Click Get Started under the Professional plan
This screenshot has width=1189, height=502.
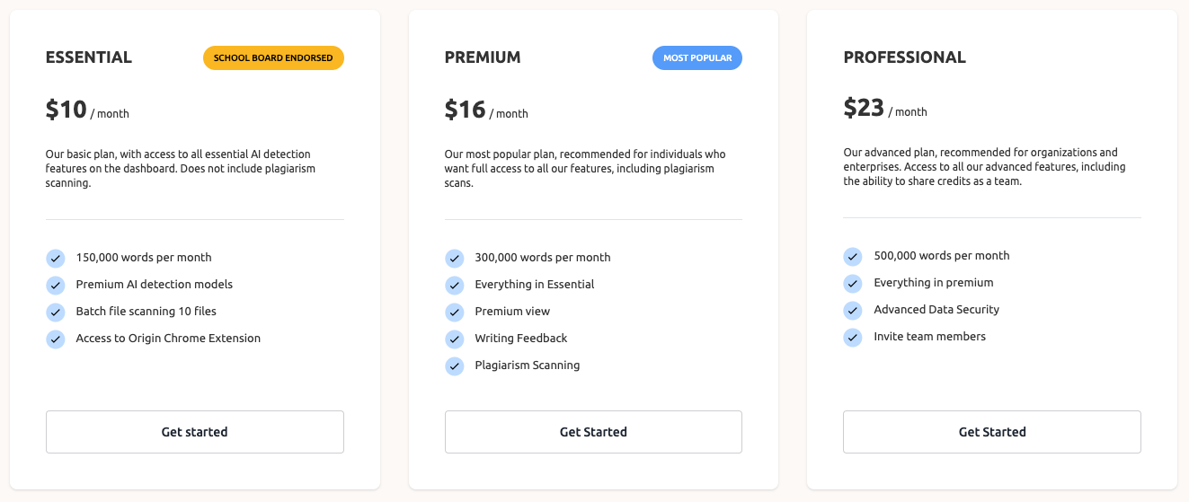[x=992, y=432]
